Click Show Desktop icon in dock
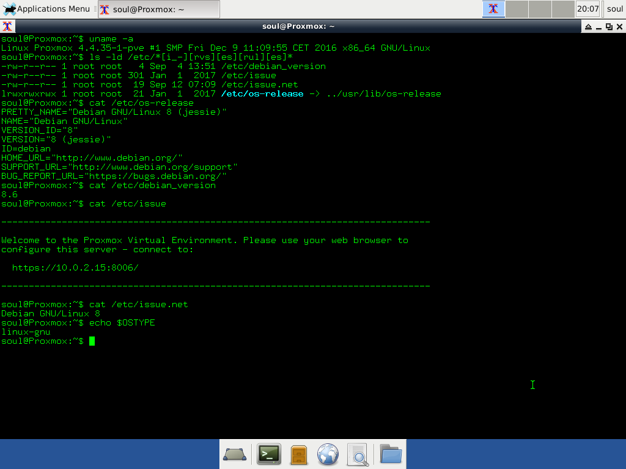 coord(235,454)
